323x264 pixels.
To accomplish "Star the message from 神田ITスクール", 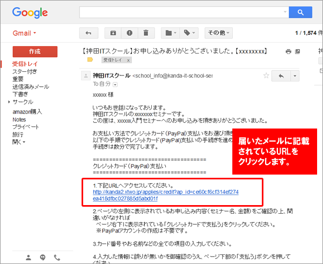I will pyautogui.click(x=266, y=76).
